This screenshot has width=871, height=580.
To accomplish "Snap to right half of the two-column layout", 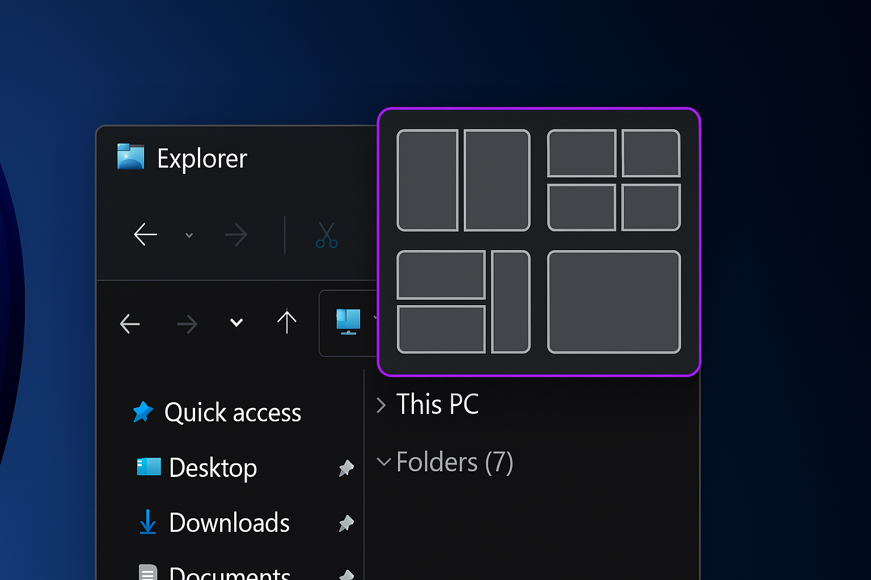I will pos(497,180).
